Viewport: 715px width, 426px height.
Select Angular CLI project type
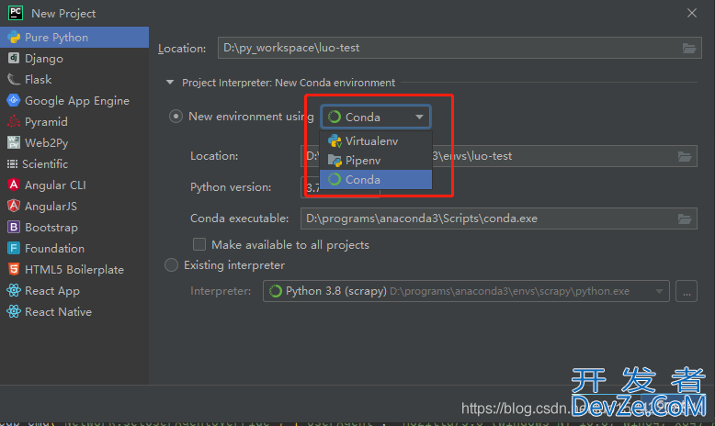pos(74,185)
